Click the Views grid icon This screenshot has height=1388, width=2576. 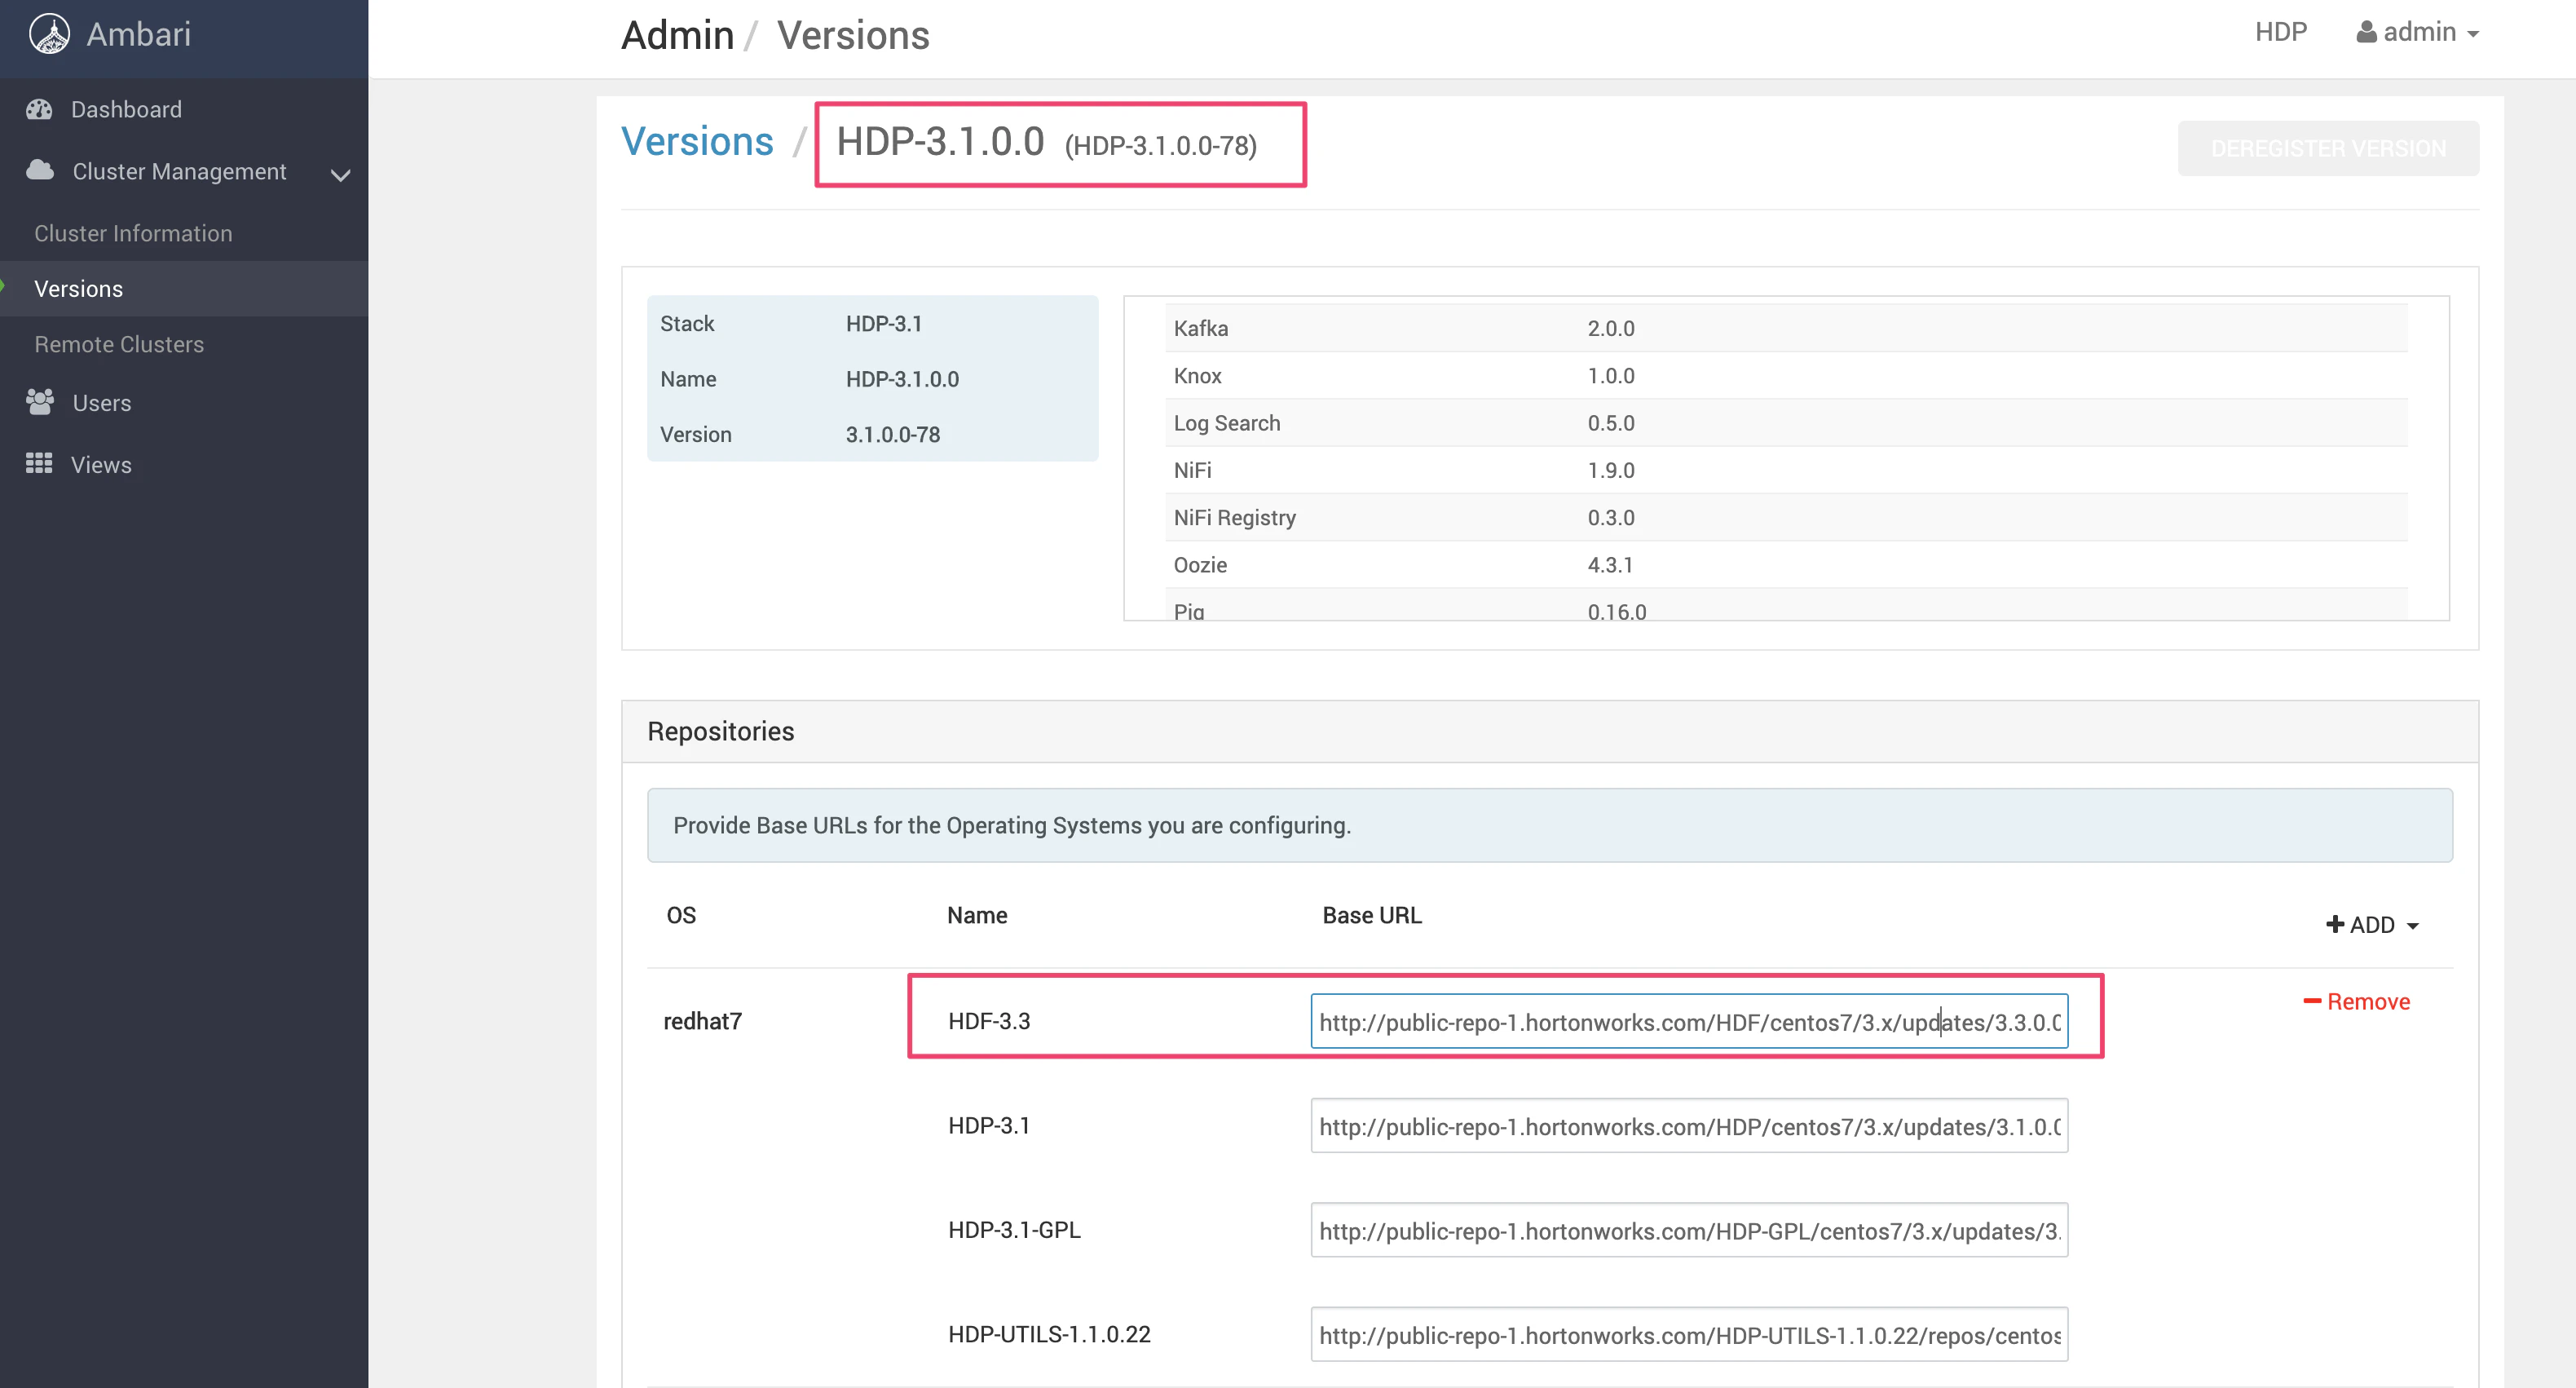(x=39, y=463)
